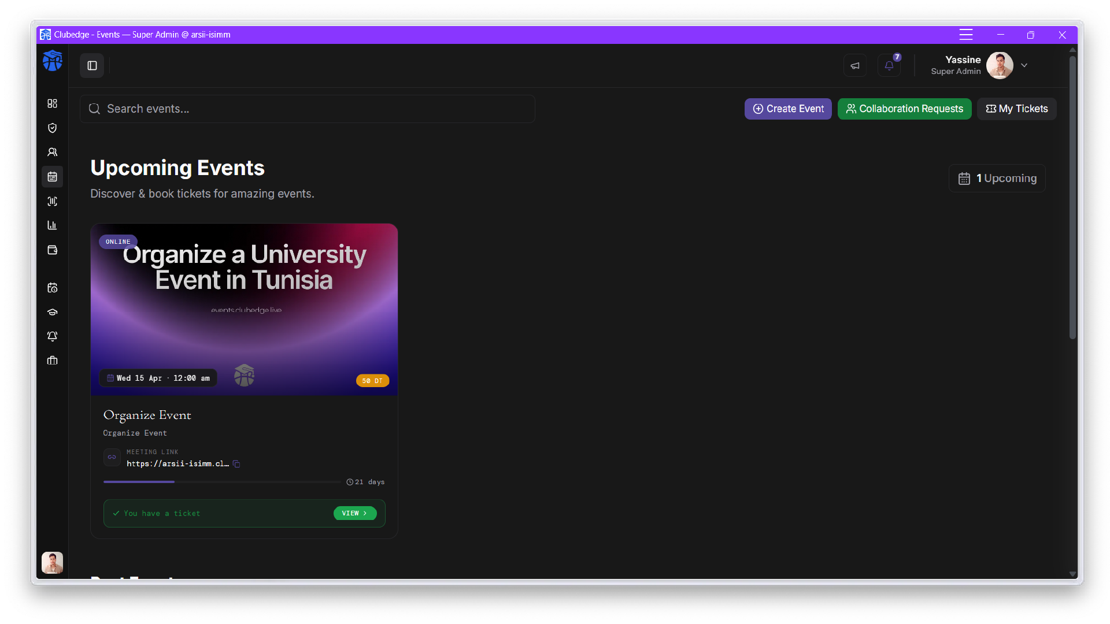Open the calendar clock icon in sidebar
The height and width of the screenshot is (624, 1110).
53,288
